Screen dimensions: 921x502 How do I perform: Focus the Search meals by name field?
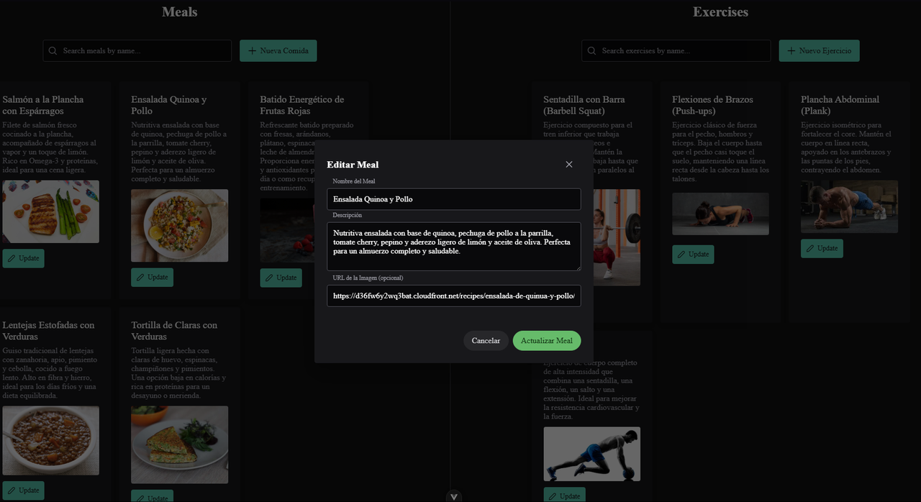coord(137,51)
